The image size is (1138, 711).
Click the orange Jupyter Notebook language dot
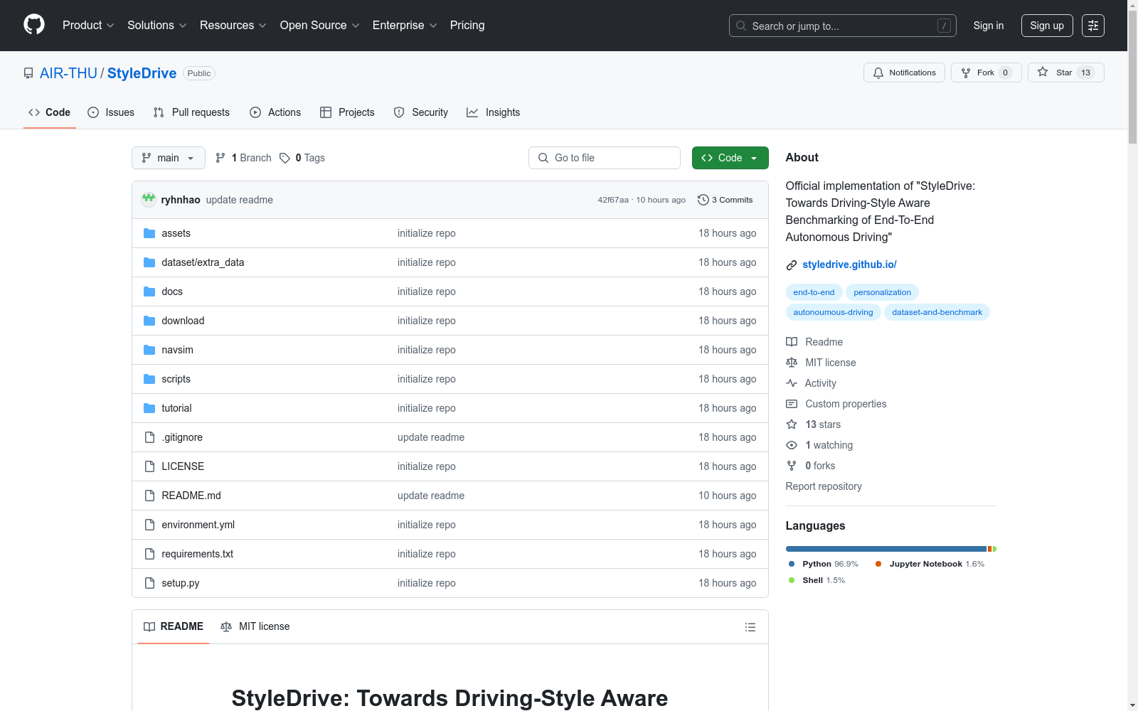tap(878, 564)
